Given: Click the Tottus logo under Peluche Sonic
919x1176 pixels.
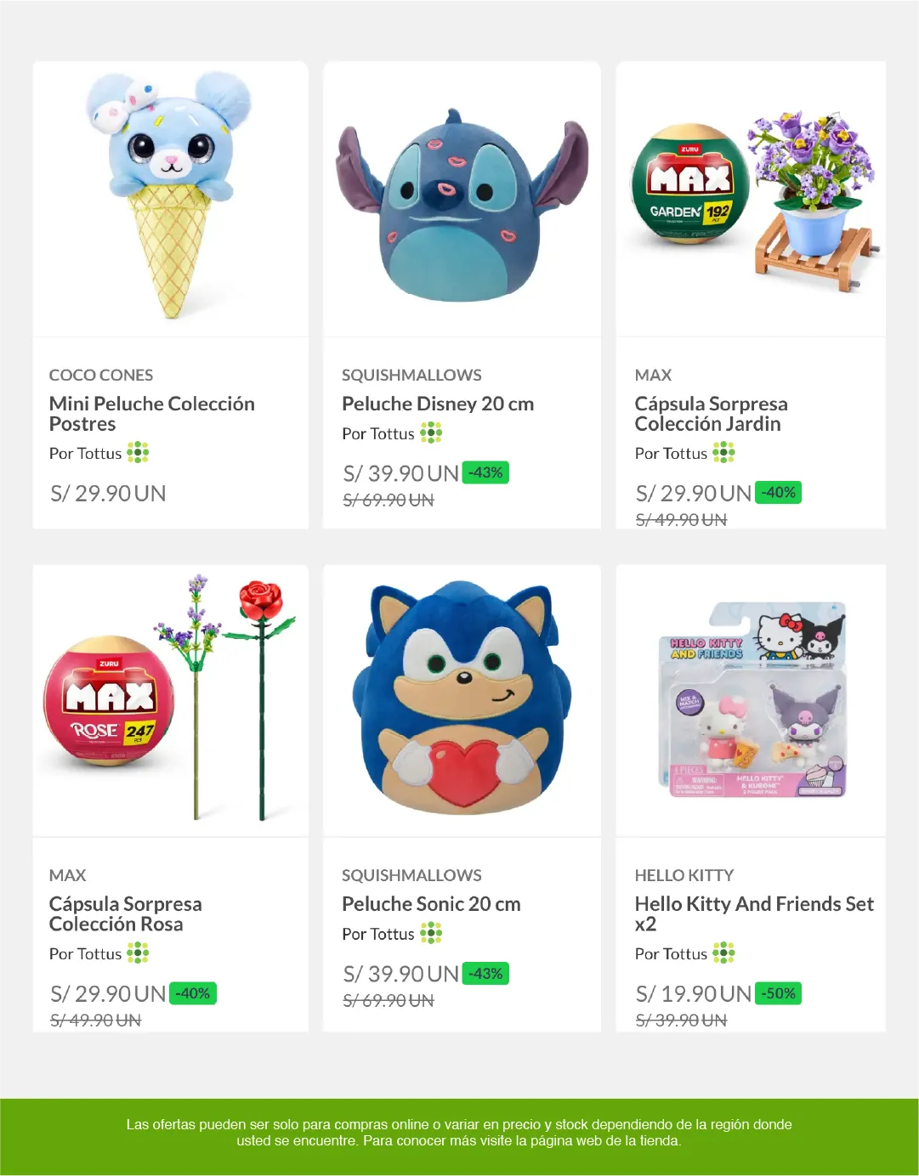Looking at the screenshot, I should pos(431,934).
